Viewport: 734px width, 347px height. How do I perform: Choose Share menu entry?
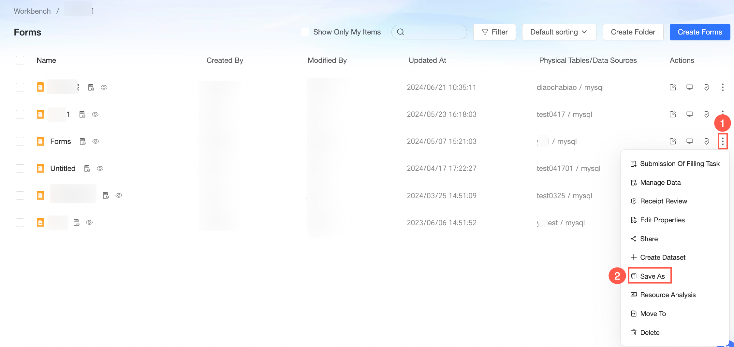[675, 239]
